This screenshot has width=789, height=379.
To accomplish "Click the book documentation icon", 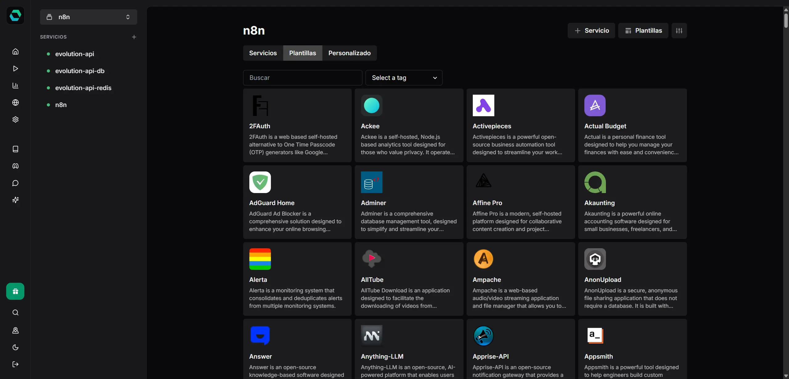I will coord(15,149).
